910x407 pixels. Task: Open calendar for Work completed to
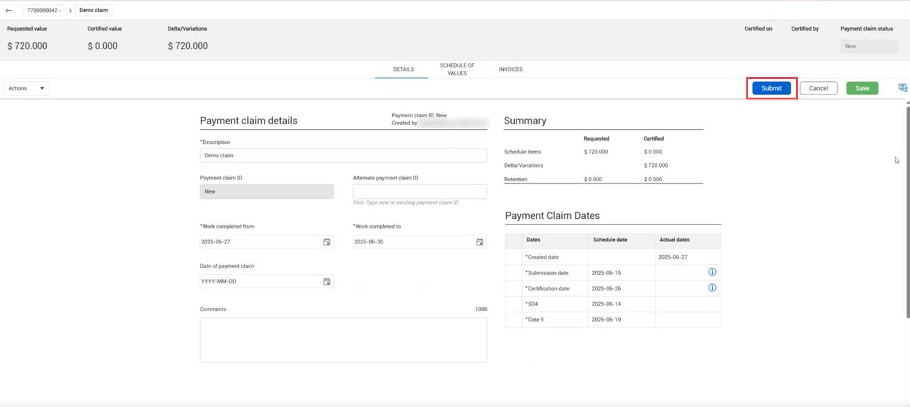click(x=480, y=242)
